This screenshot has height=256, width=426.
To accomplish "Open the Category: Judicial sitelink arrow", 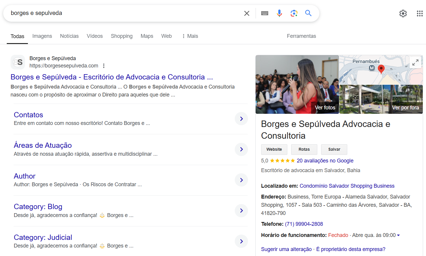I will tap(241, 241).
